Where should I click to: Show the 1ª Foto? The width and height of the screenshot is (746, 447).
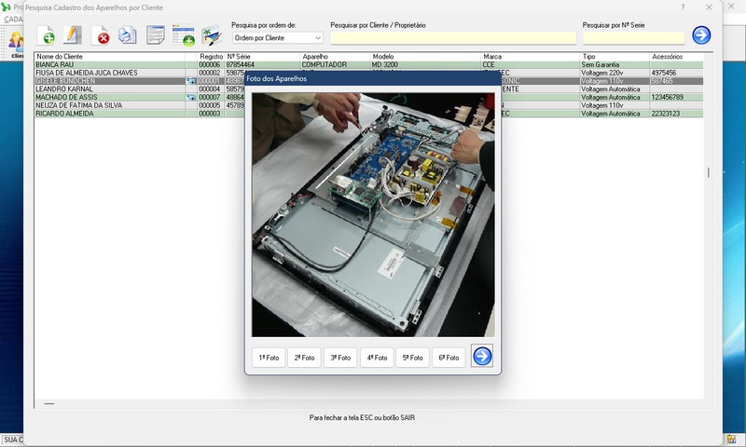pos(269,358)
